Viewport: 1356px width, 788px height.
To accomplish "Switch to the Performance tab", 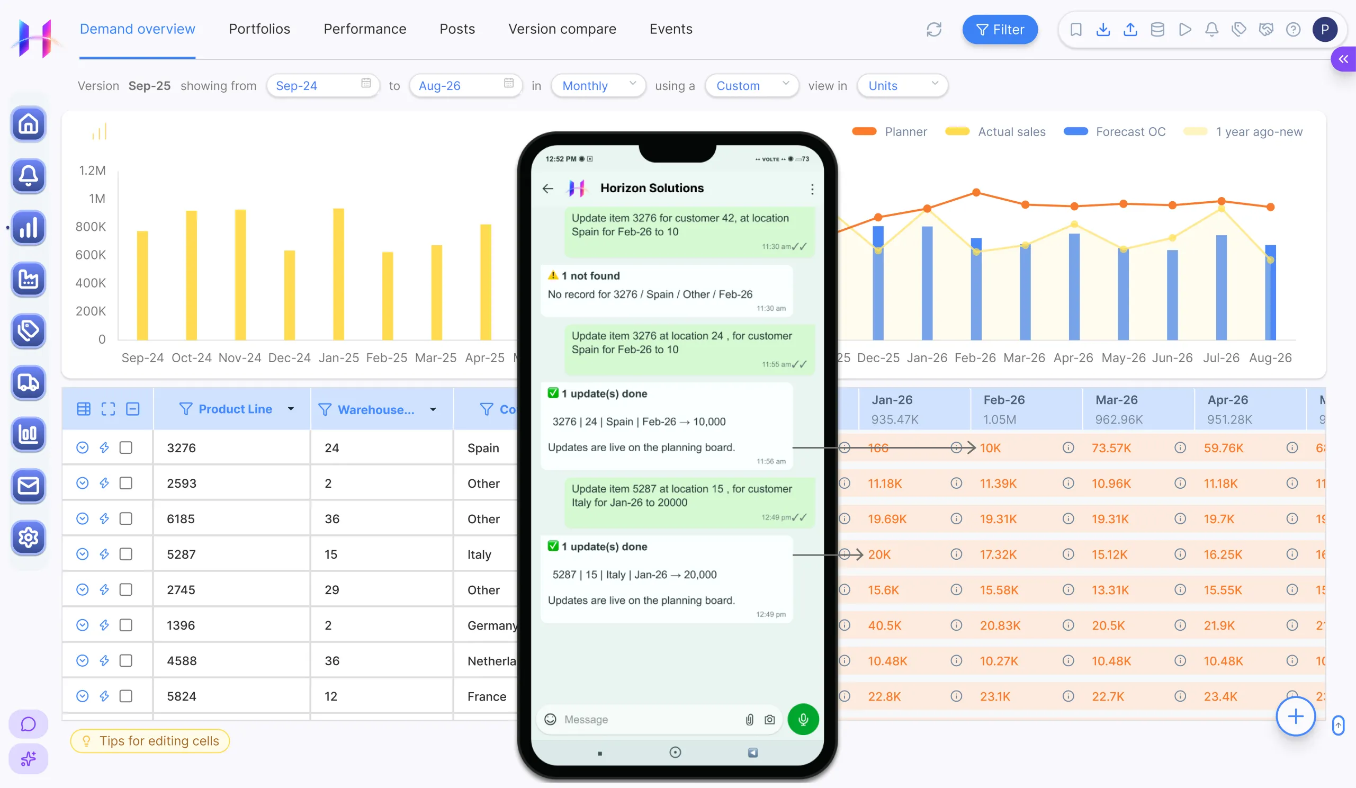I will [x=365, y=29].
